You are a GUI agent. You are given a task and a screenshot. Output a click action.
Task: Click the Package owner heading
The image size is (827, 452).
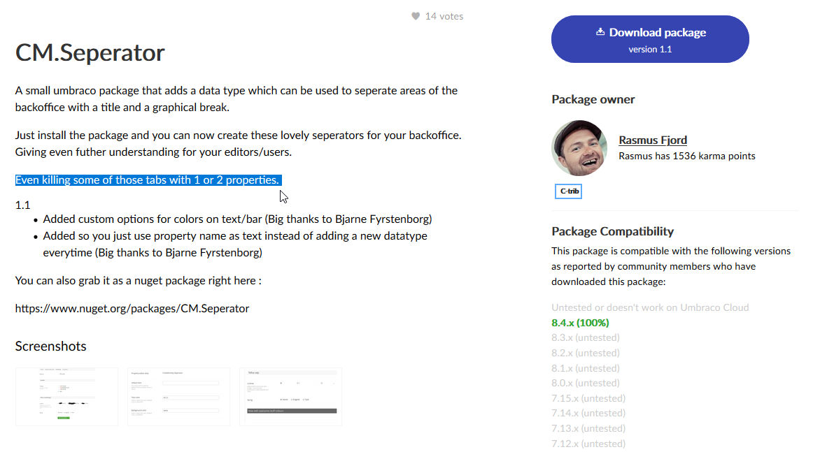(x=593, y=100)
